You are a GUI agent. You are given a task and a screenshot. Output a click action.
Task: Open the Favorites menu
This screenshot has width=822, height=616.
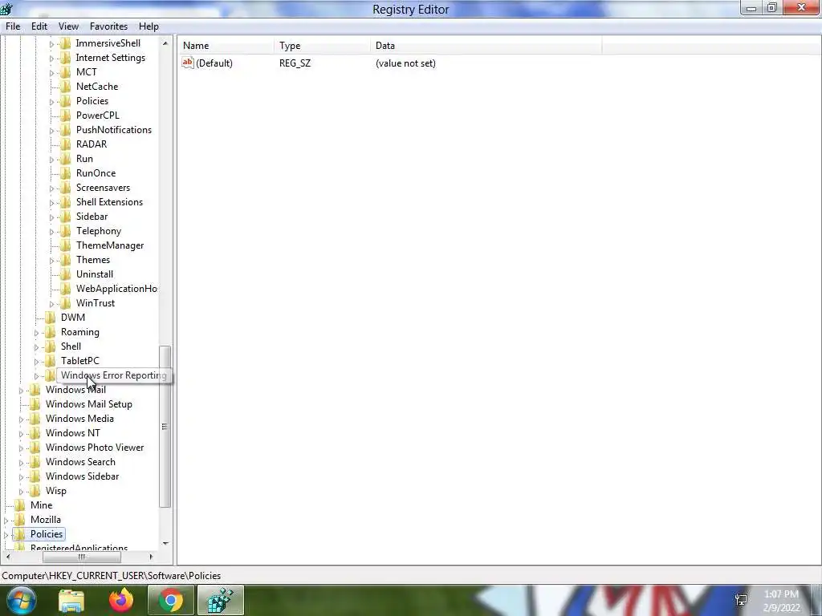point(108,26)
